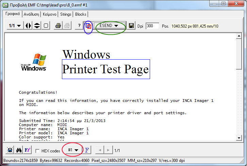Image resolution: width=247 pixels, height=166 pixels.
Task: Open the 1/1 page dropdown
Action: tap(15, 26)
